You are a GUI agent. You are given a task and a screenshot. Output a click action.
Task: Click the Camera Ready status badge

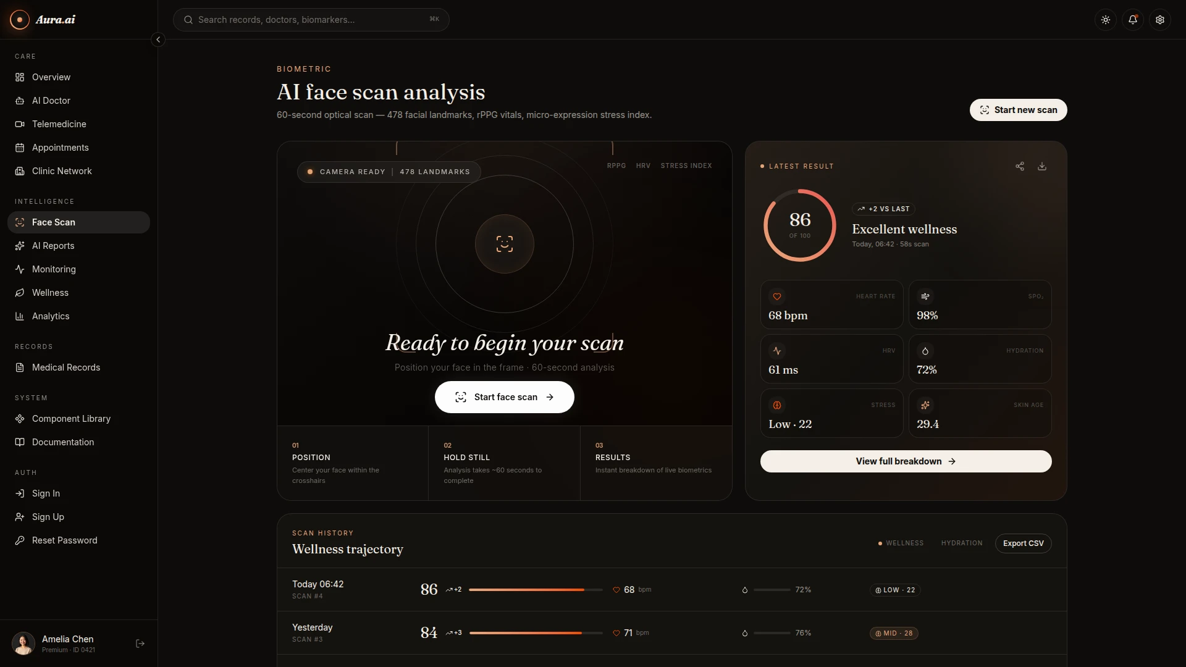pos(389,172)
